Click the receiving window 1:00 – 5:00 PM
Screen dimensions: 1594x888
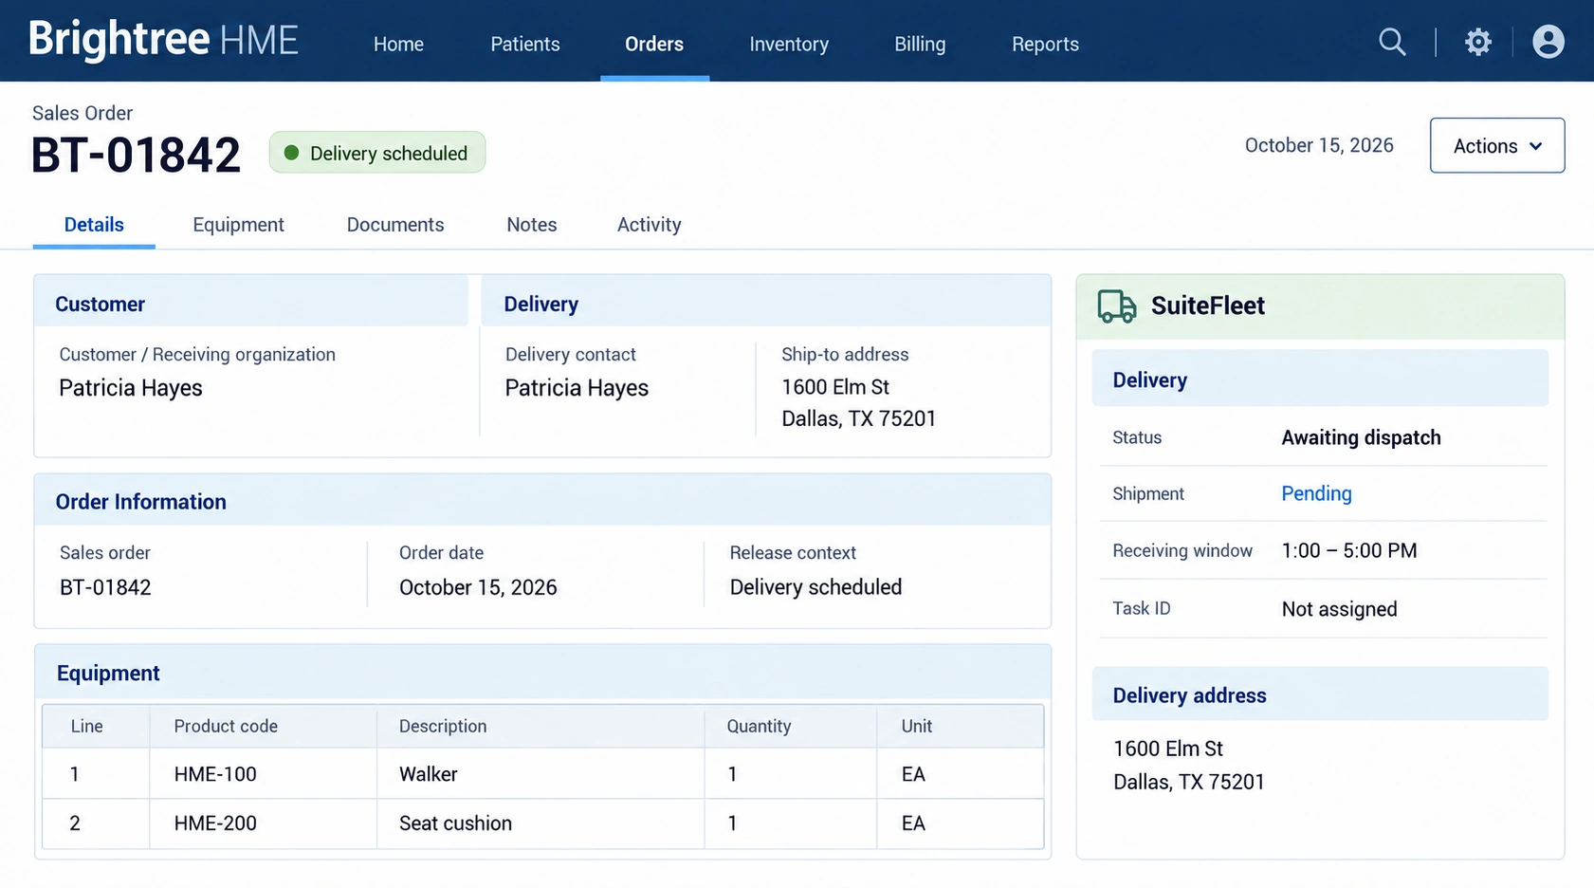pyautogui.click(x=1348, y=551)
